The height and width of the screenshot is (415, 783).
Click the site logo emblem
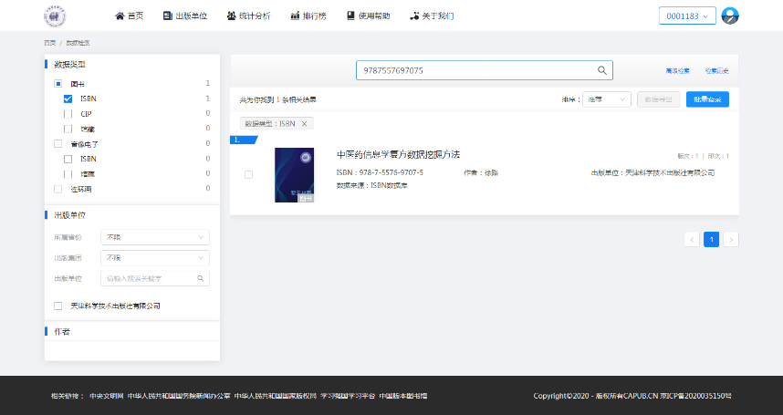coord(55,16)
